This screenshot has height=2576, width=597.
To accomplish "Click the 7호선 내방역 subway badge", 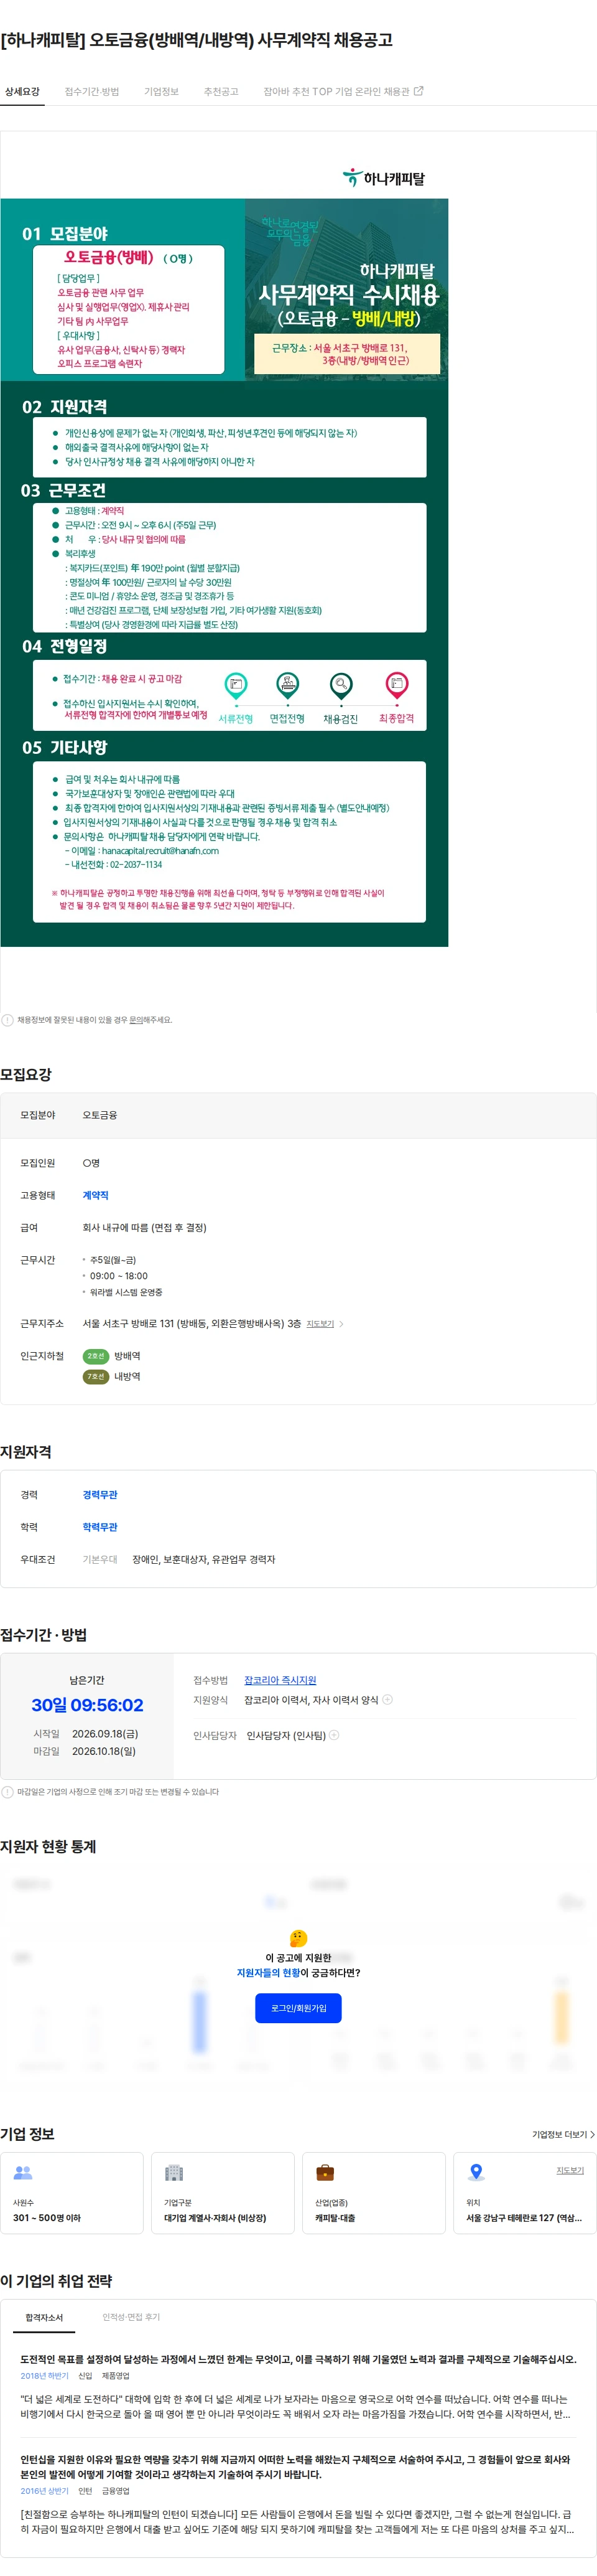I will [96, 1377].
